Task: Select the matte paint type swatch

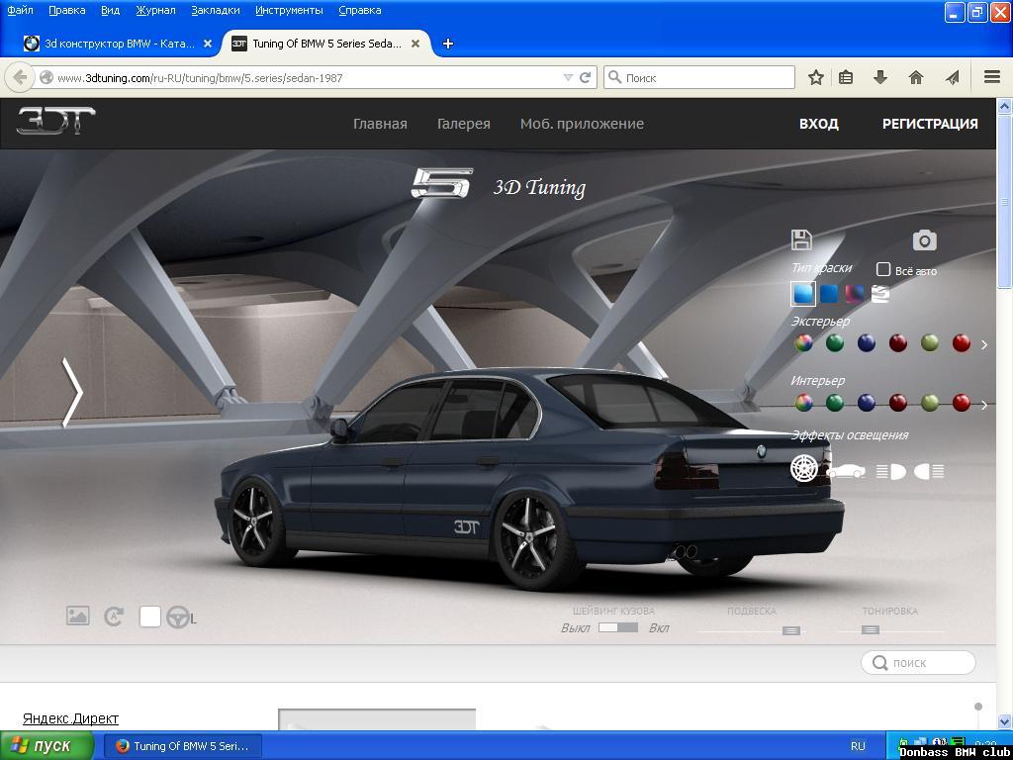Action: click(831, 294)
